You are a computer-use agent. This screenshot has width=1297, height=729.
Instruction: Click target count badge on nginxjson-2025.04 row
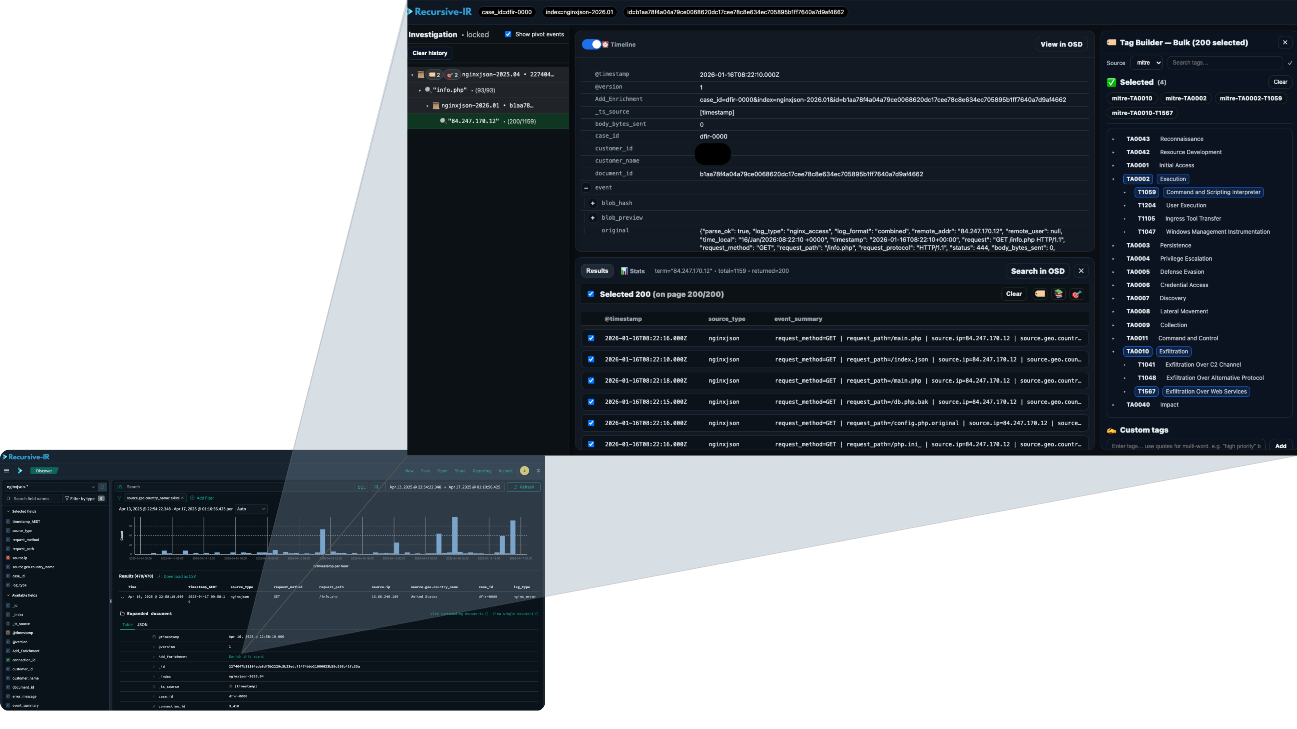452,74
